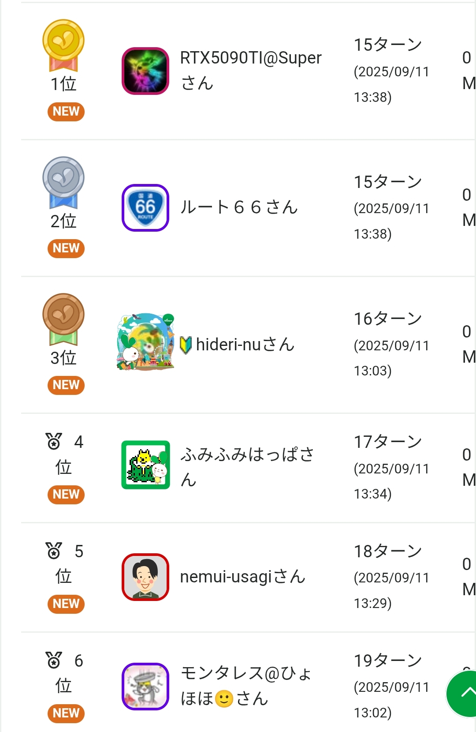Viewport: 476px width, 732px height.
Task: Open ルート６６さん's profile name
Action: [x=239, y=207]
